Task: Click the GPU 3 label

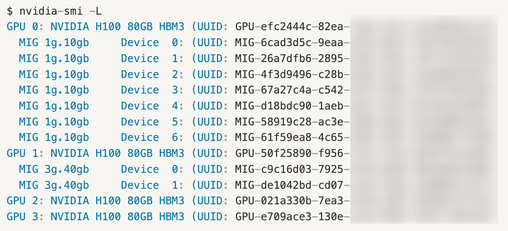Action: tap(22, 216)
